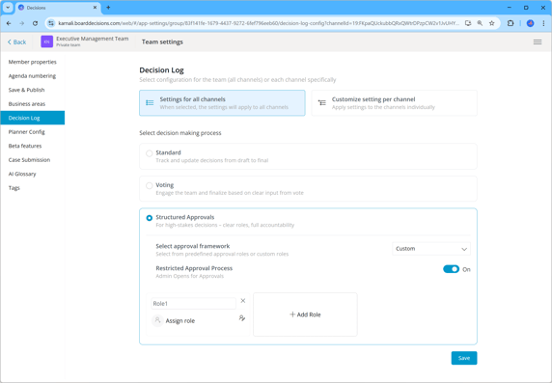This screenshot has height=383, width=552.
Task: Open the site information icon in address bar
Action: pos(51,23)
